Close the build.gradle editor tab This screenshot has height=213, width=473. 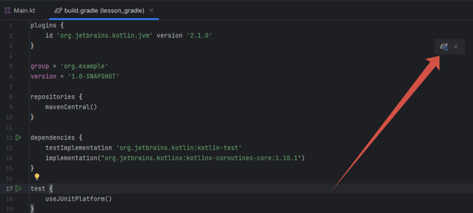coord(152,10)
